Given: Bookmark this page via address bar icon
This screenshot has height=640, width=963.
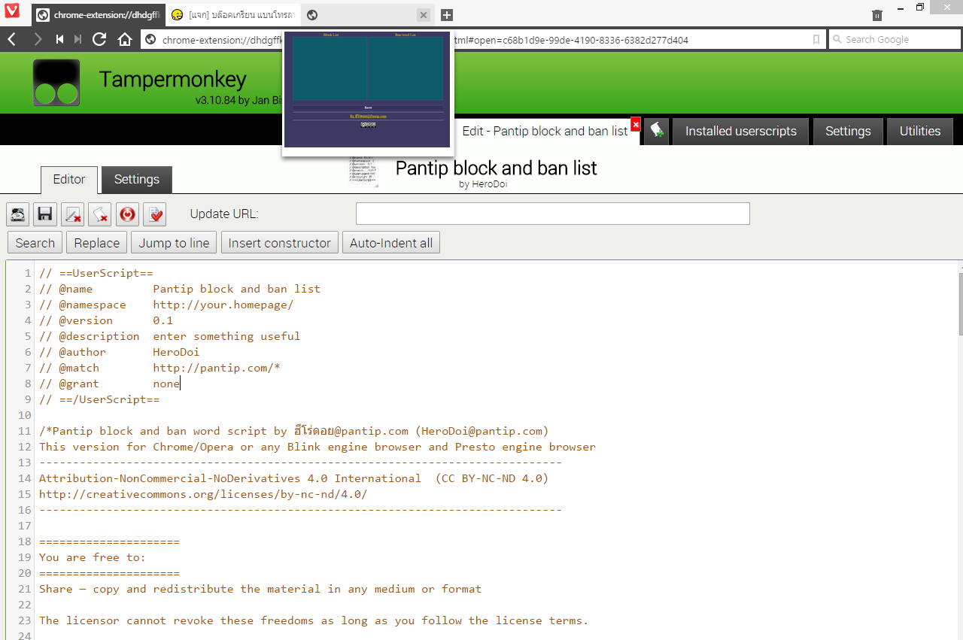Looking at the screenshot, I should (816, 40).
